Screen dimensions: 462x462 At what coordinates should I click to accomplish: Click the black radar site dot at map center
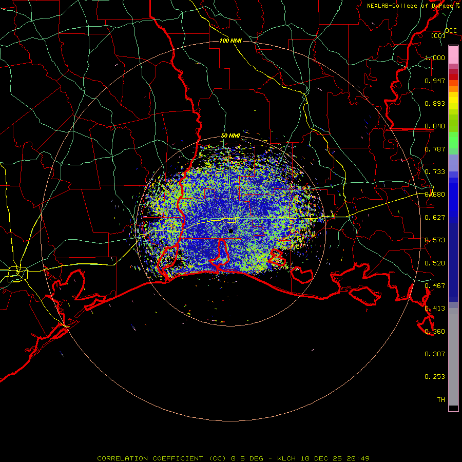pyautogui.click(x=230, y=231)
